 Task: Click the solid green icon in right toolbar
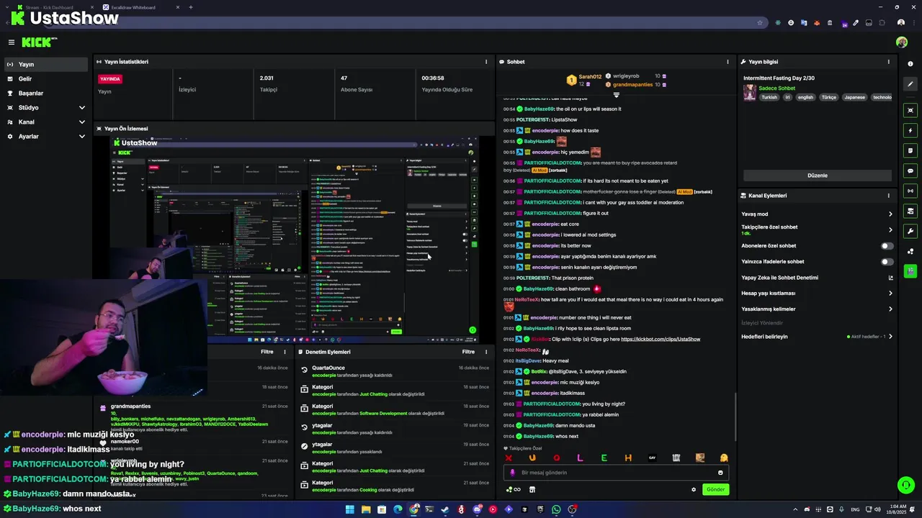[x=910, y=271]
